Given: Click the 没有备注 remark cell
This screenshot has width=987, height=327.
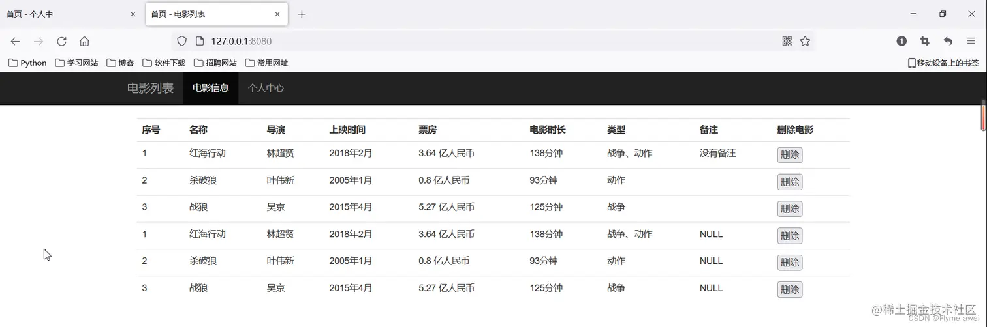Looking at the screenshot, I should coord(718,153).
